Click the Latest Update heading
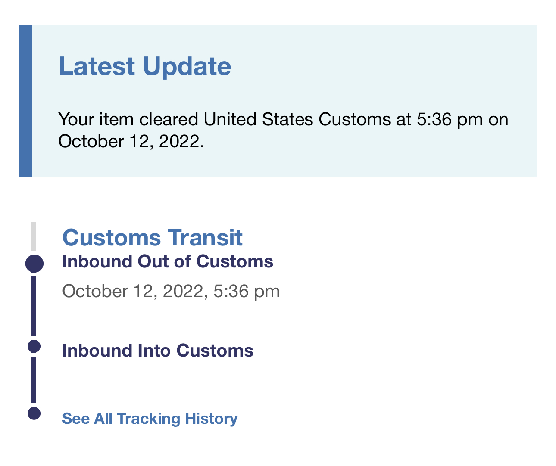 [145, 66]
